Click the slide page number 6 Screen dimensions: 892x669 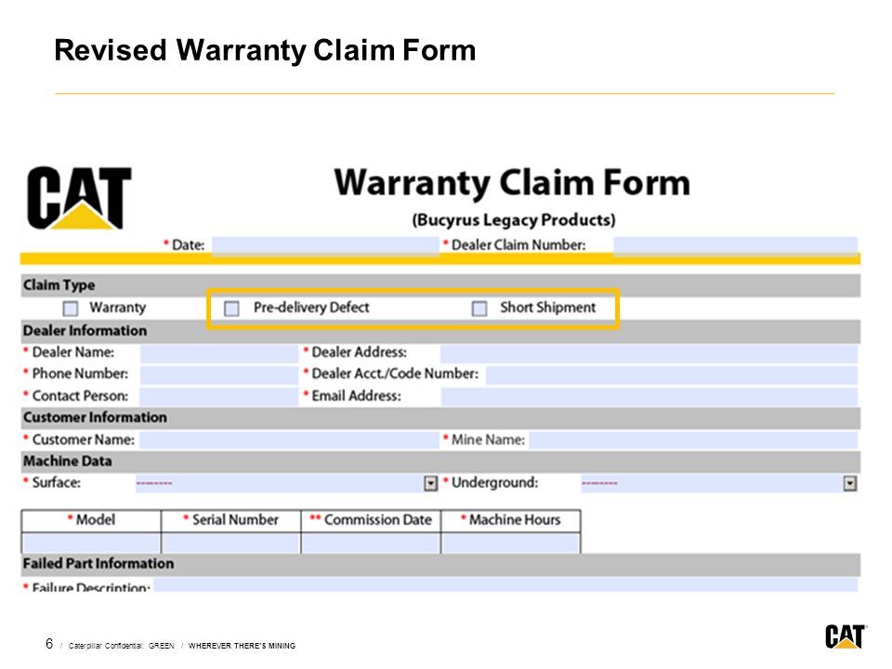click(x=49, y=644)
